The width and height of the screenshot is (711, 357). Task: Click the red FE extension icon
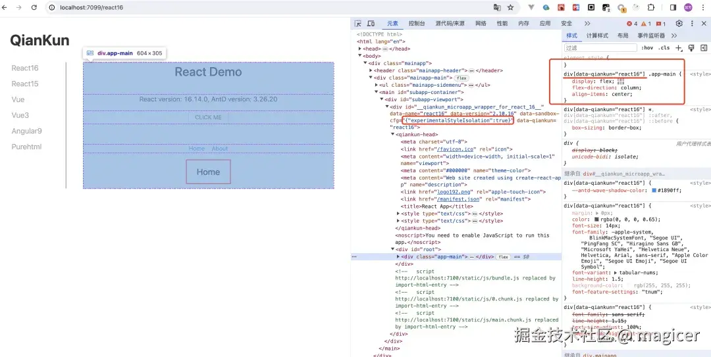(x=576, y=7)
